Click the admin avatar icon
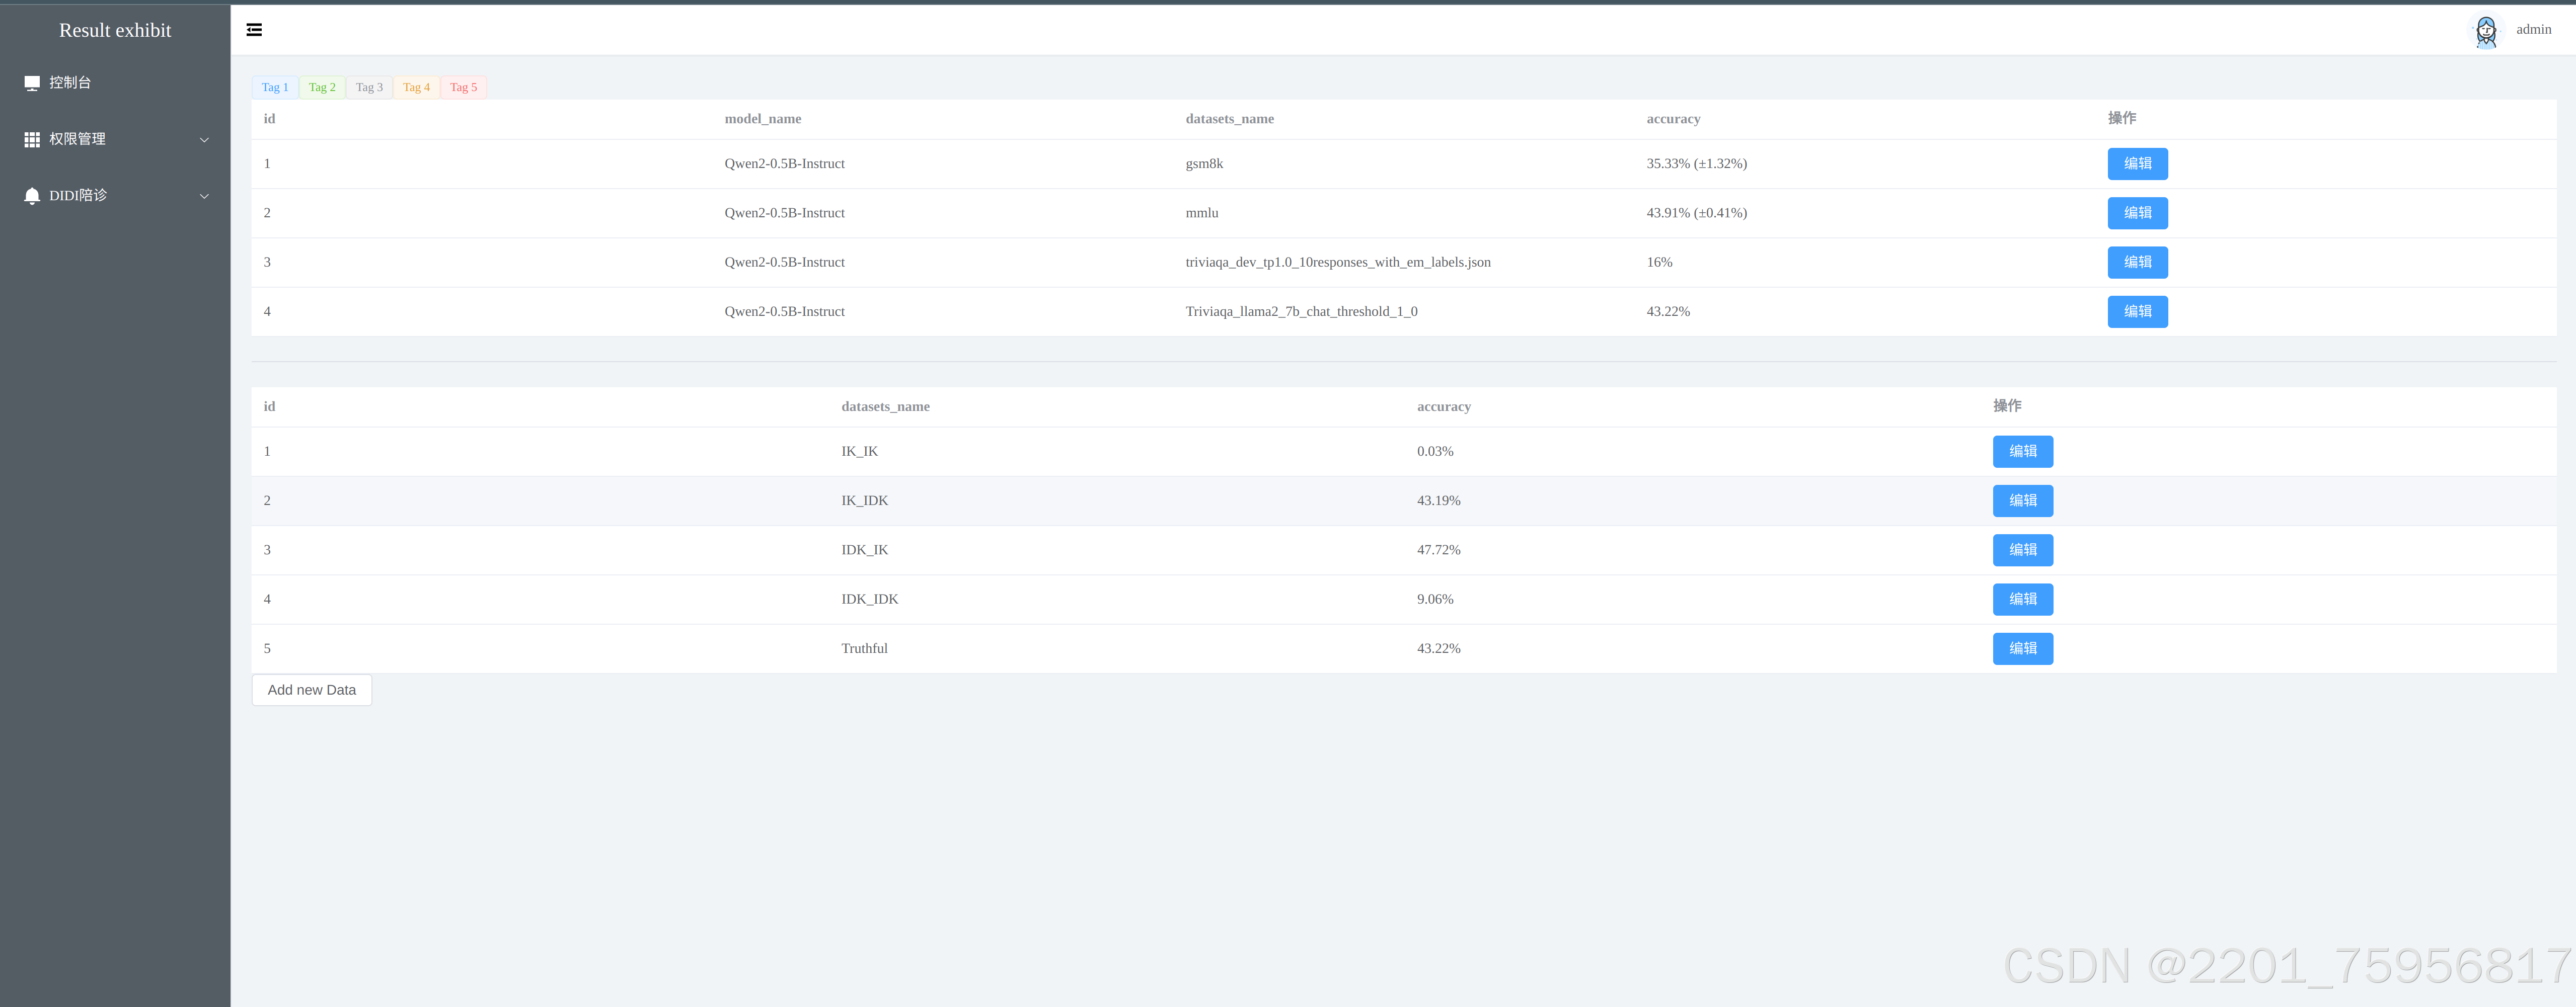The image size is (2576, 1007). (x=2485, y=31)
